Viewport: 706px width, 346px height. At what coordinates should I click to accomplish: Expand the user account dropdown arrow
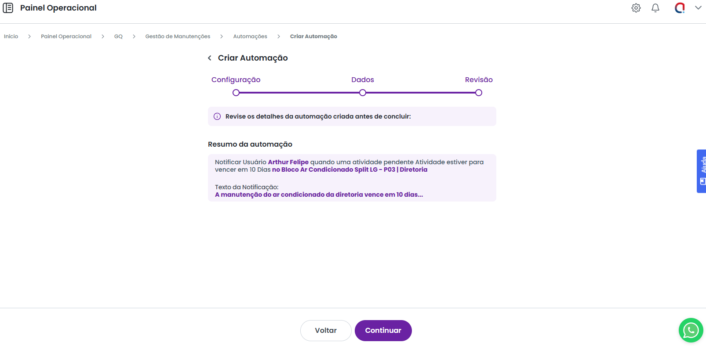point(698,8)
